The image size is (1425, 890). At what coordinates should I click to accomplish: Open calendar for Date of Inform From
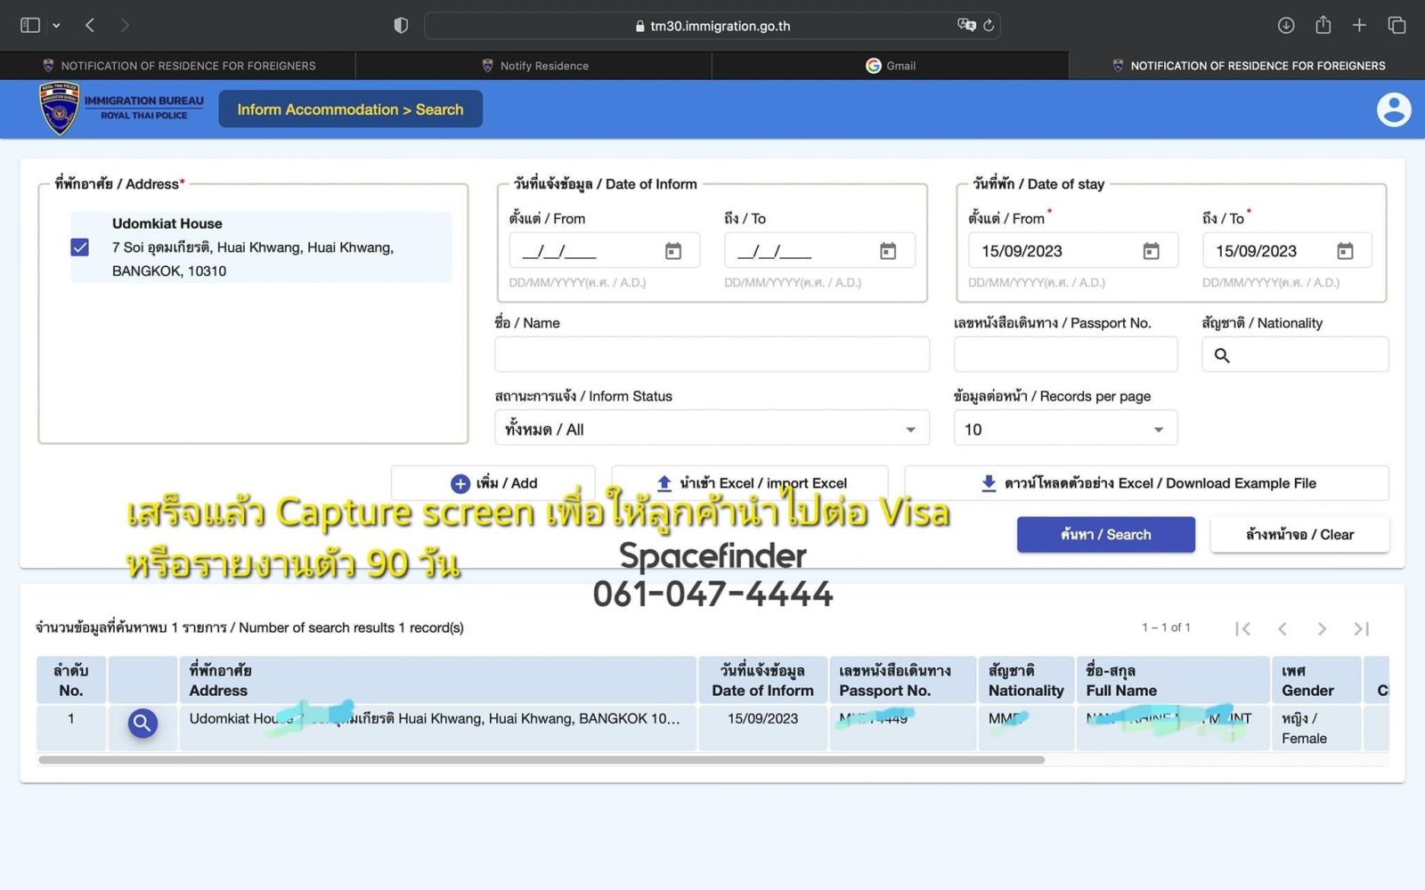(x=673, y=252)
